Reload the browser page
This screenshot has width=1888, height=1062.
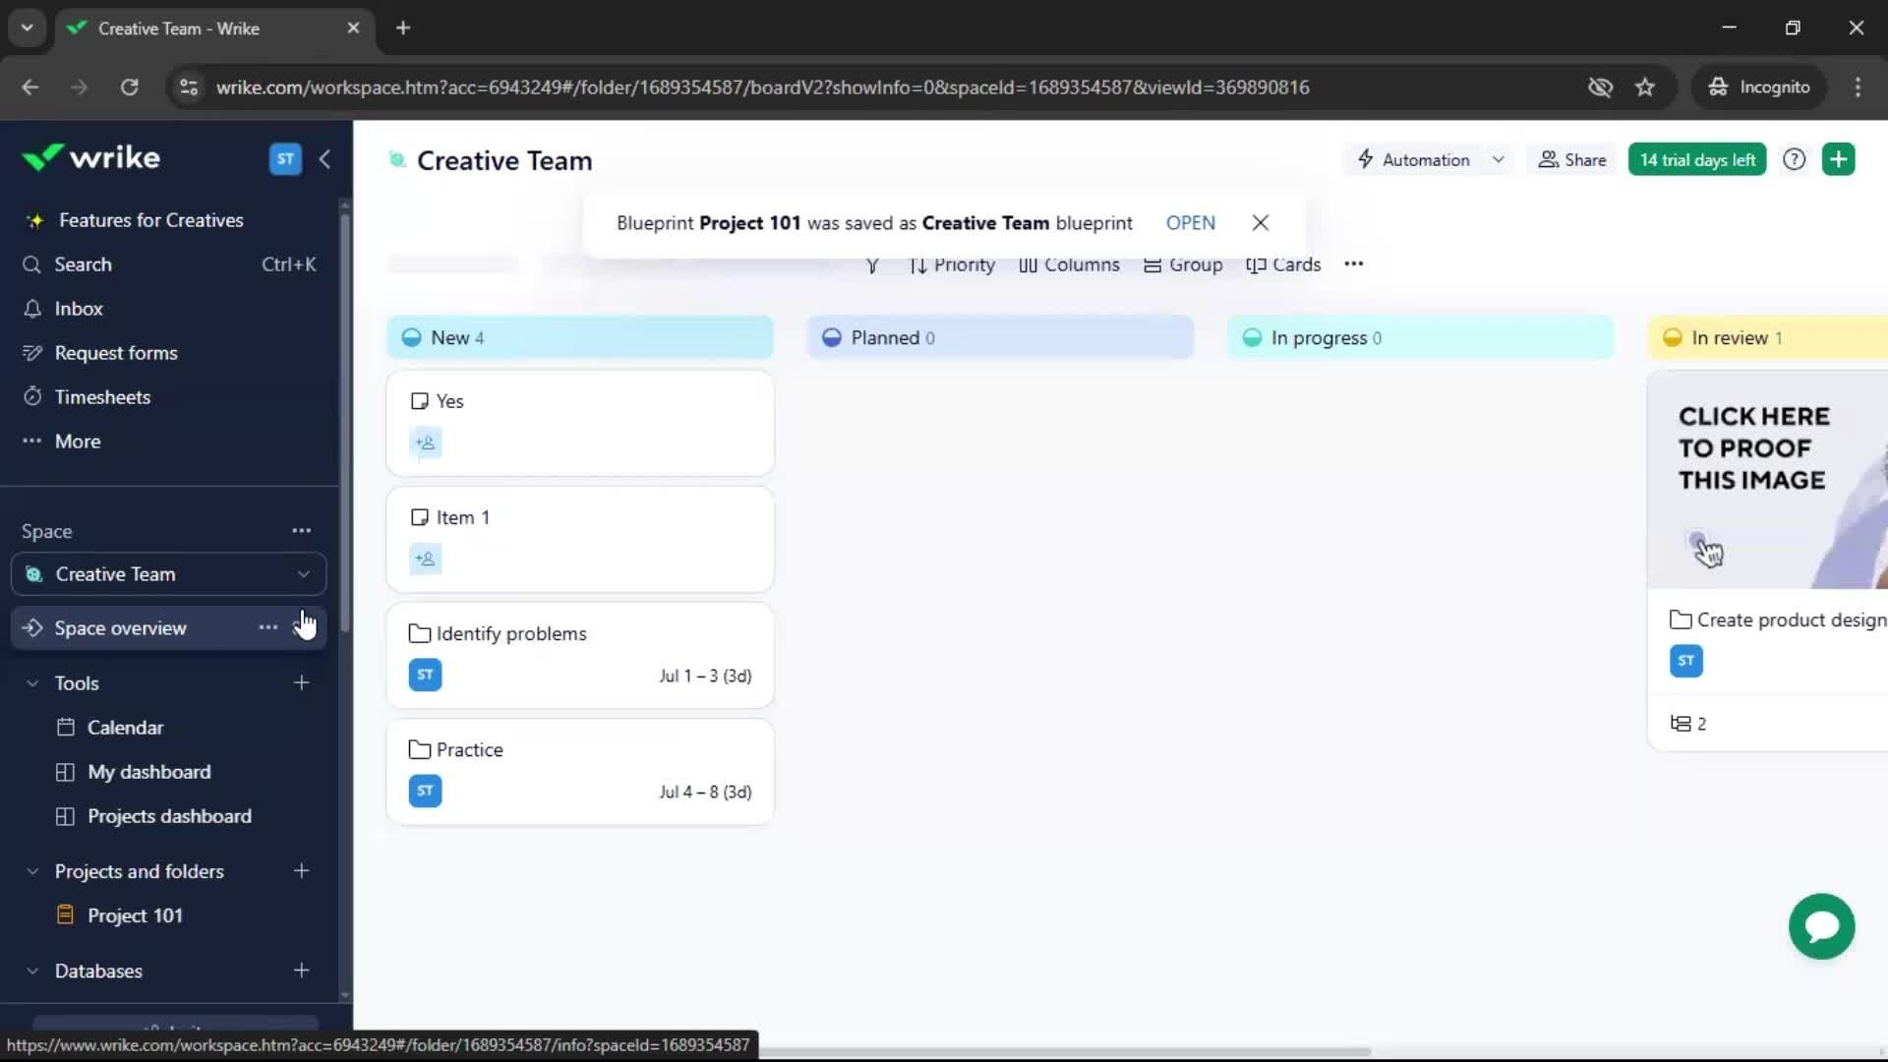(x=129, y=87)
